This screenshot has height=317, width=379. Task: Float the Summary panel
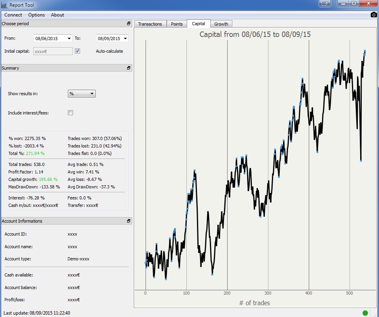pos(129,68)
